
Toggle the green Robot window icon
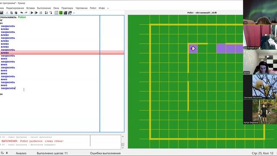(x=61, y=13)
